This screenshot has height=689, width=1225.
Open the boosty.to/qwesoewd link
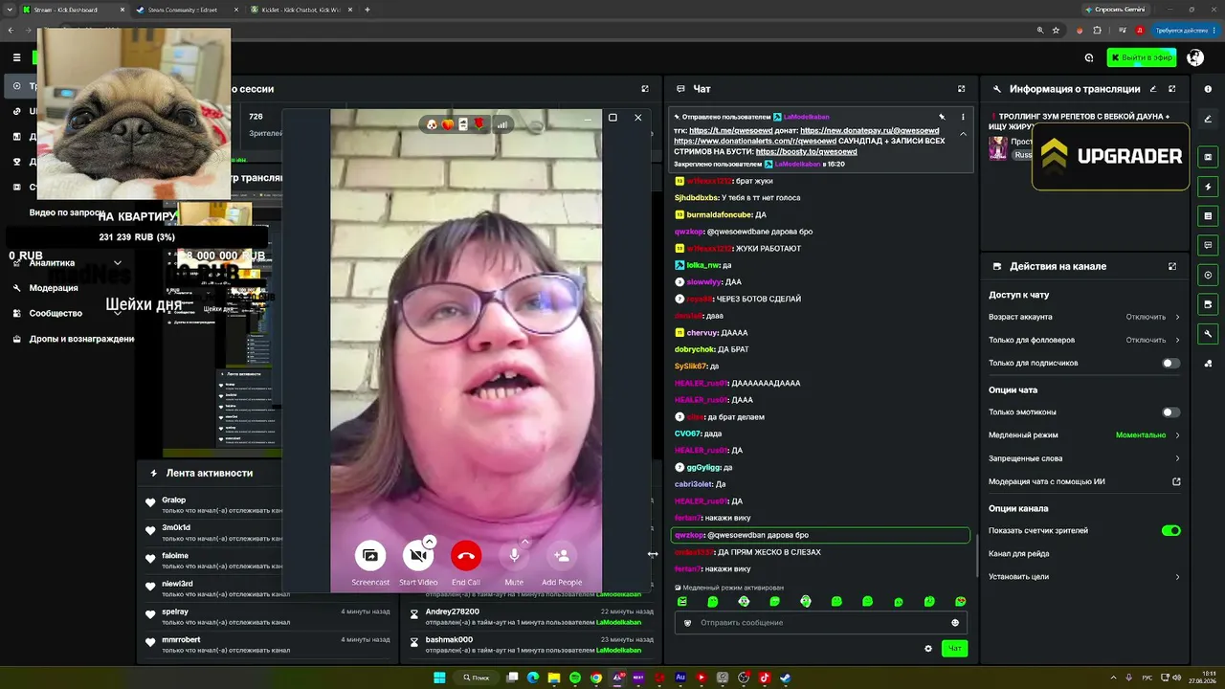(806, 151)
